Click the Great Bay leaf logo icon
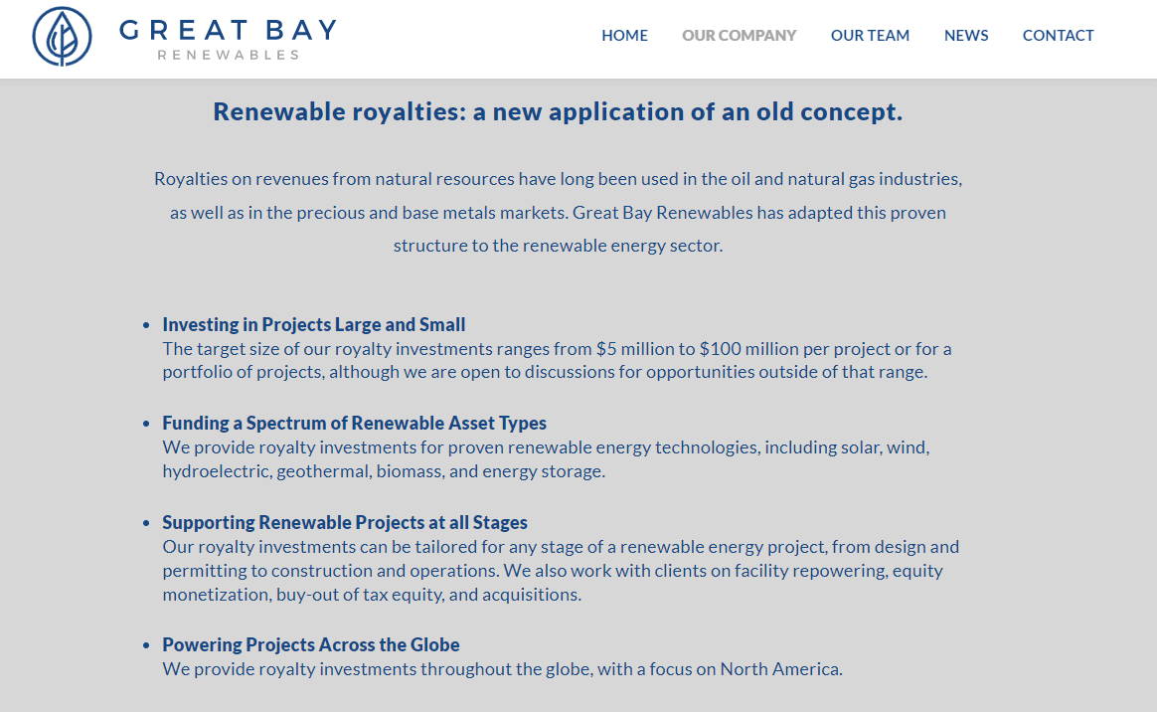1157x712 pixels. (x=62, y=36)
